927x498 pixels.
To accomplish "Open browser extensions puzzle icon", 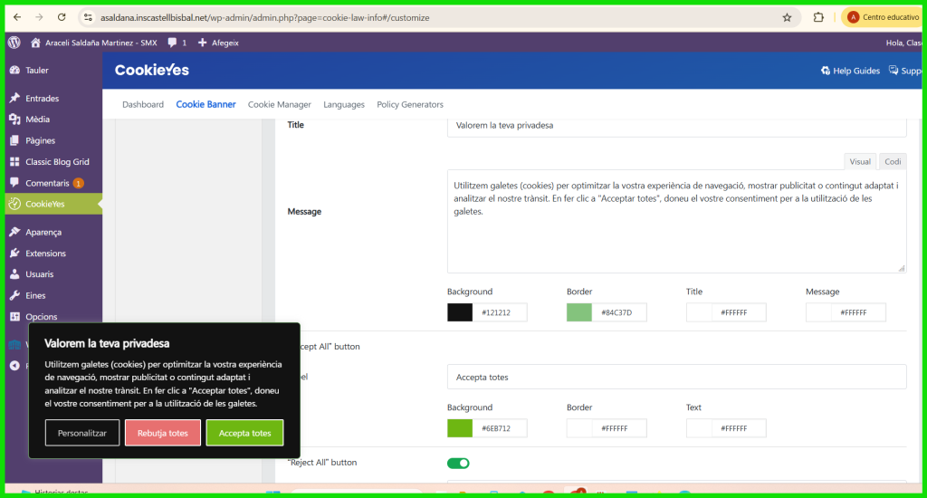I will pyautogui.click(x=818, y=17).
